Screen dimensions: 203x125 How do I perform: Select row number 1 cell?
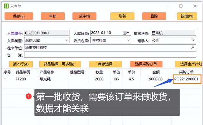coord(5,79)
